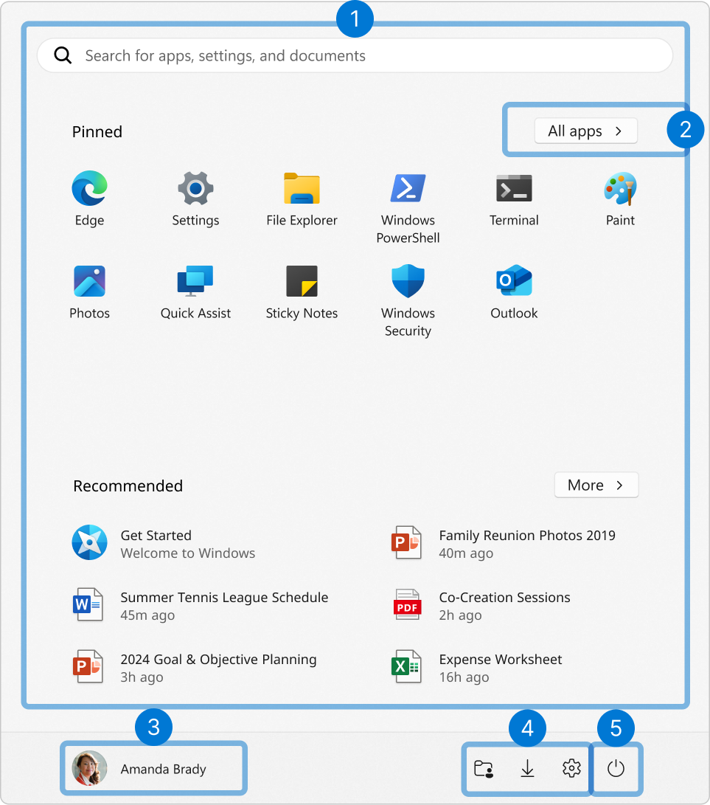
Task: Launch Quick Assist
Action: [195, 291]
